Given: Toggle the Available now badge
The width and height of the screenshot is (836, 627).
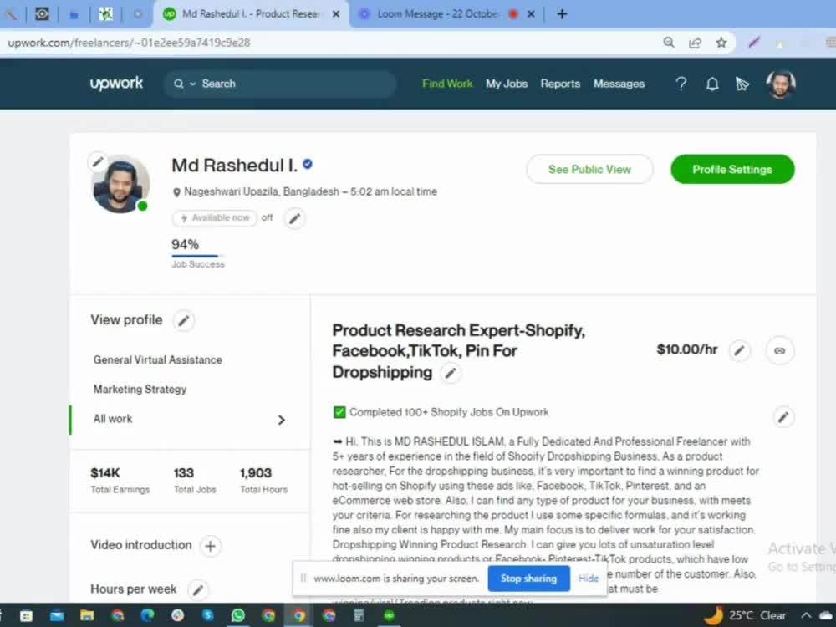Looking at the screenshot, I should point(214,218).
